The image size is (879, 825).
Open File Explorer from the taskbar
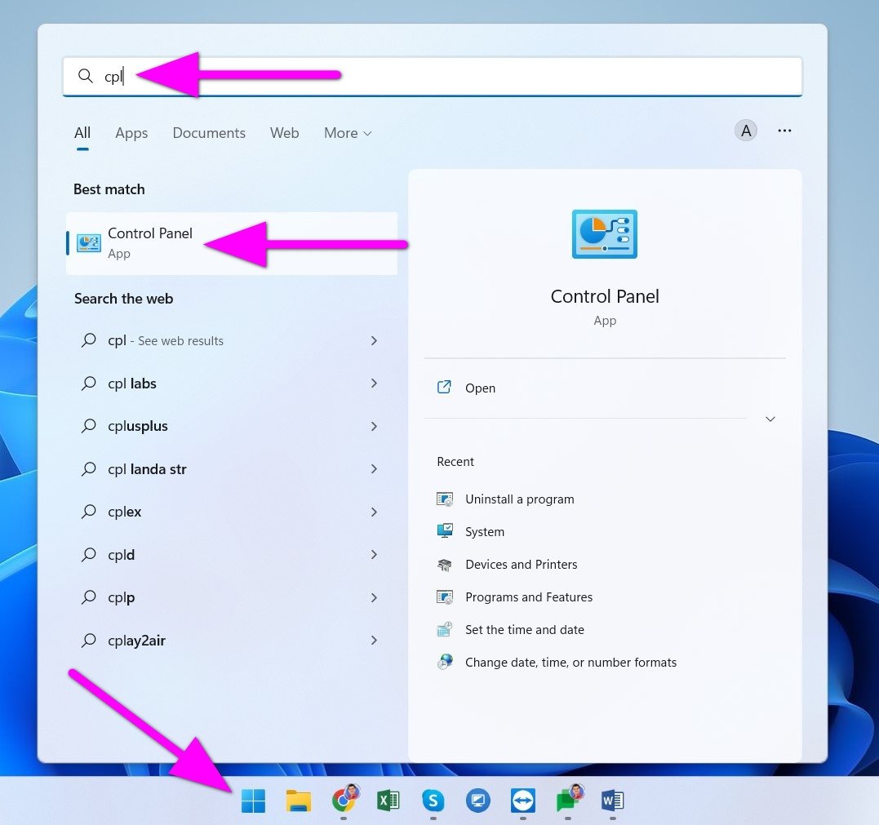(298, 801)
